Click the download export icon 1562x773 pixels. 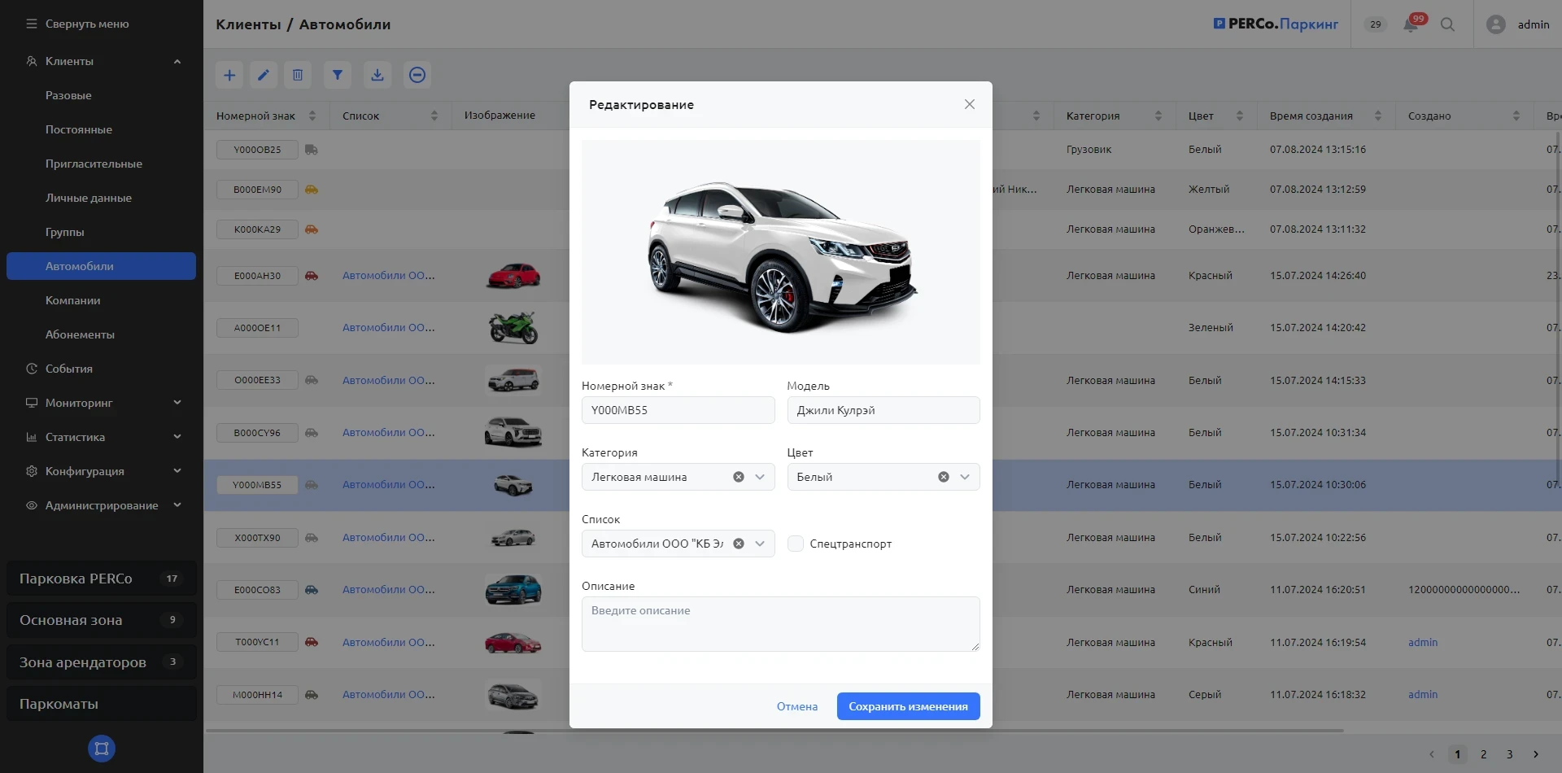(x=377, y=75)
